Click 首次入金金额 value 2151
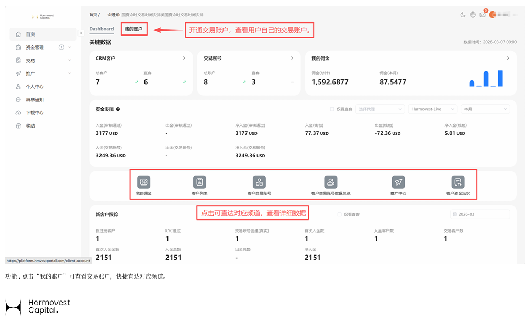Image resolution: width=525 pixels, height=324 pixels. click(104, 258)
